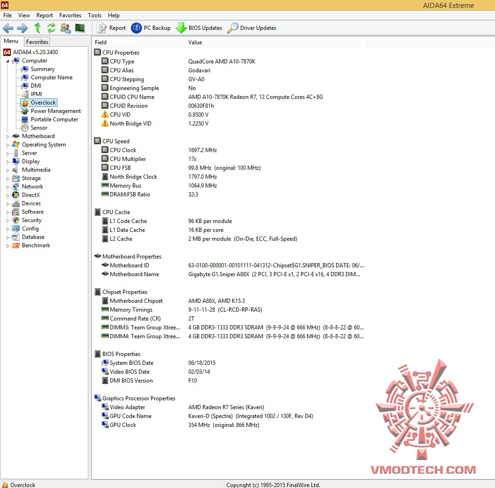Collapse the Computer tree node

point(7,61)
